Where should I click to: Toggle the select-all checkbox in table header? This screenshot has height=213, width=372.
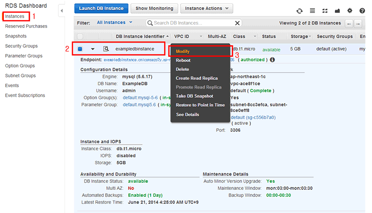(x=80, y=37)
